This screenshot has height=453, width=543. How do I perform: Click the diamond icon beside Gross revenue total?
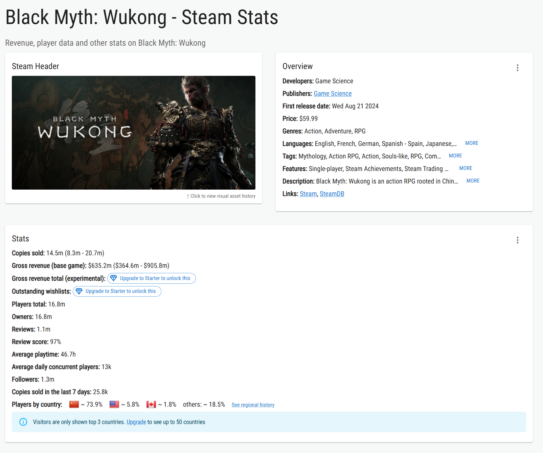point(114,278)
